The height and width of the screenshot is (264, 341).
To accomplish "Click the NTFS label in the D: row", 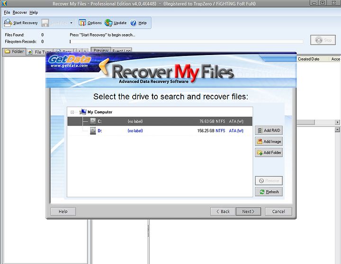I will pyautogui.click(x=220, y=131).
